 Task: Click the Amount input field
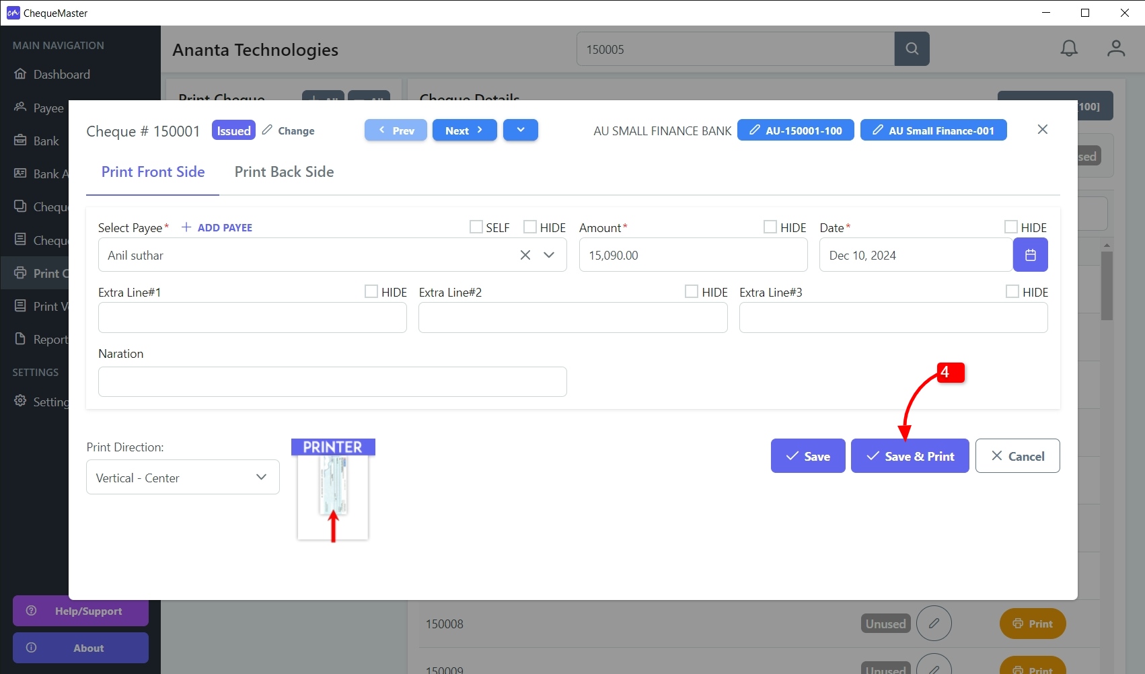coord(694,255)
